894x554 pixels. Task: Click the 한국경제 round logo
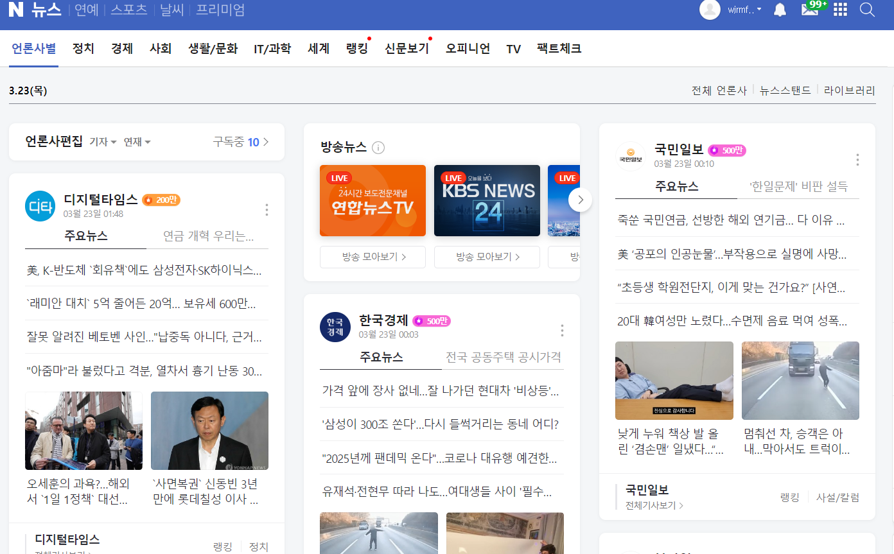pos(335,327)
